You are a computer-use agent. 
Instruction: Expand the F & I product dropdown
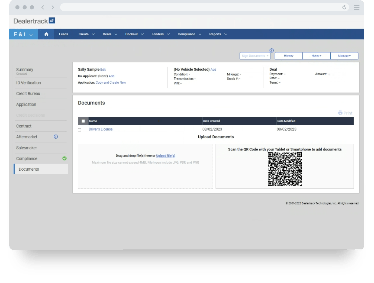23,34
